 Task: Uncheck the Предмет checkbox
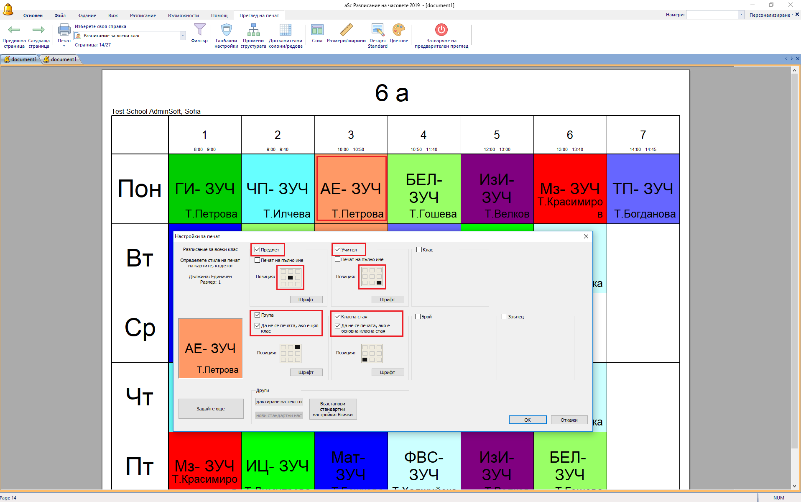(x=258, y=250)
